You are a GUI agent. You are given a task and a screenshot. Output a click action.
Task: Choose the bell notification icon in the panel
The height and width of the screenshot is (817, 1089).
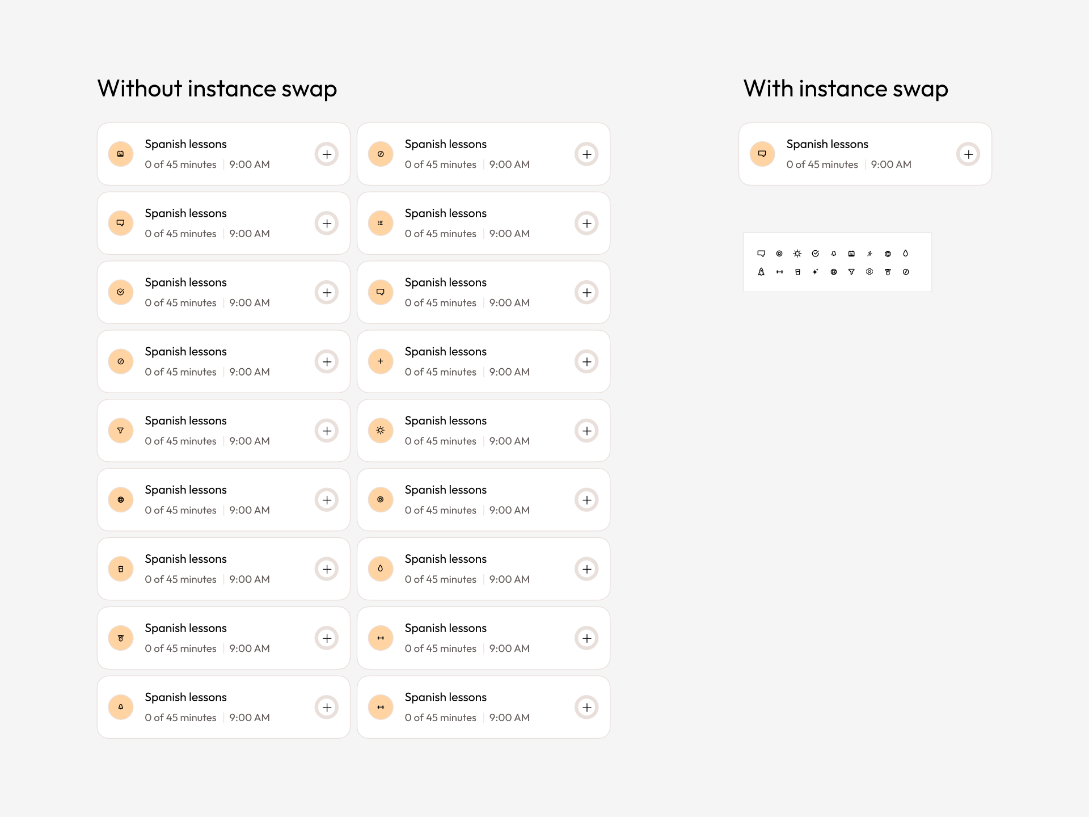(834, 254)
